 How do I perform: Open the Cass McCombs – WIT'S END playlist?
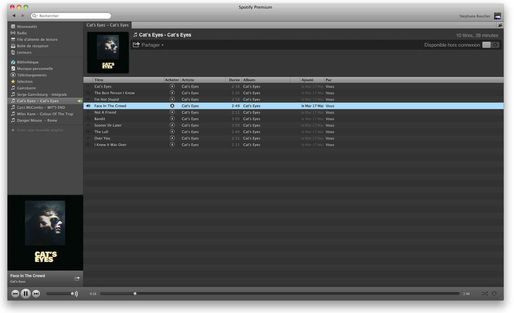[41, 107]
